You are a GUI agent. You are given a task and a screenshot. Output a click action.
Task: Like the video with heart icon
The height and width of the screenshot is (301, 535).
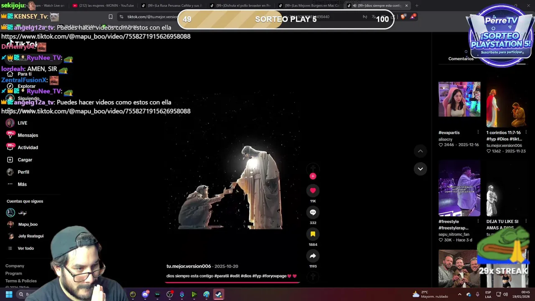[x=313, y=190]
